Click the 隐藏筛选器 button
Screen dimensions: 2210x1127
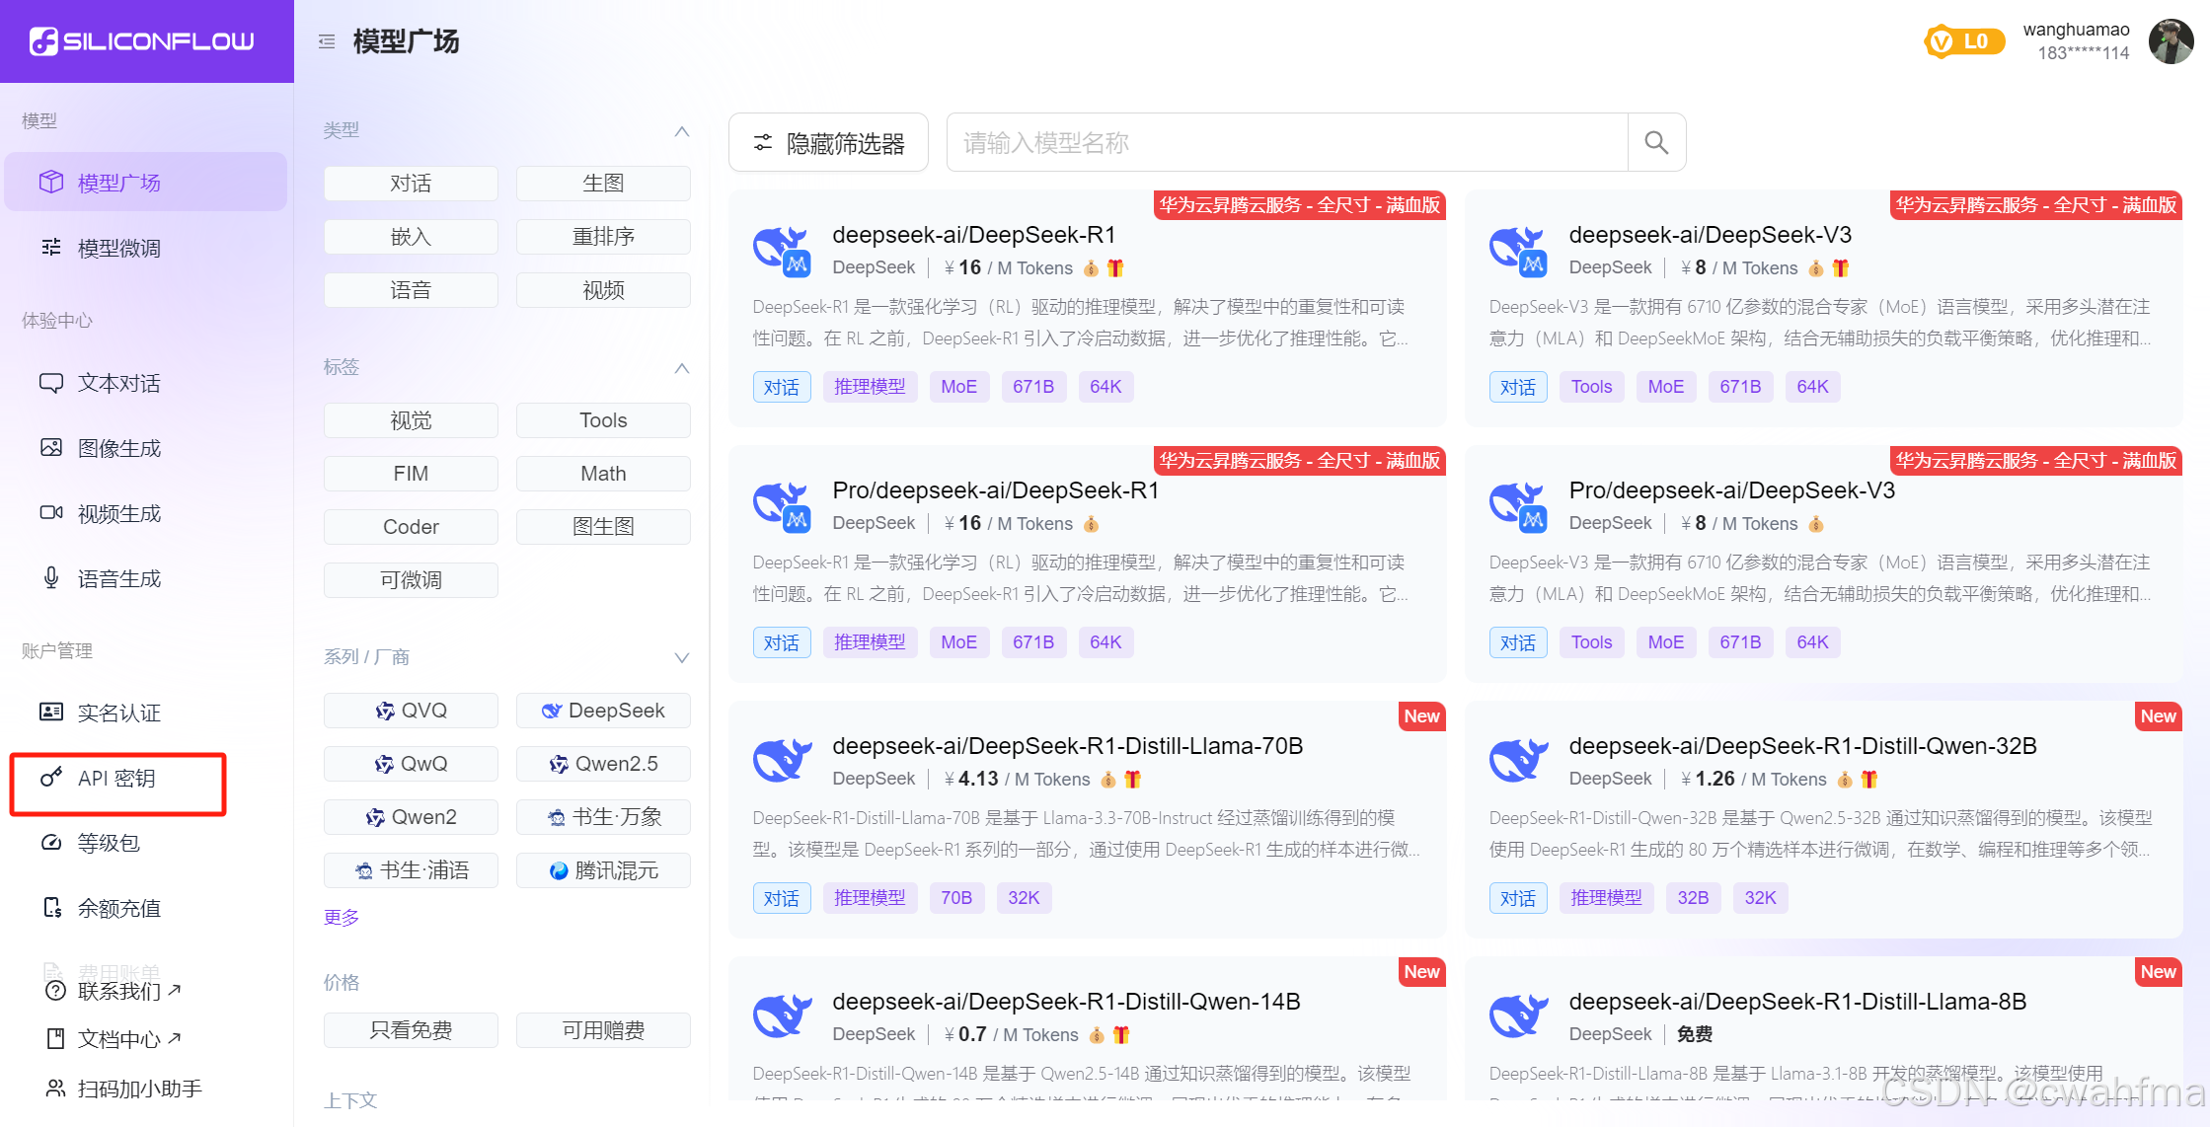coord(828,142)
